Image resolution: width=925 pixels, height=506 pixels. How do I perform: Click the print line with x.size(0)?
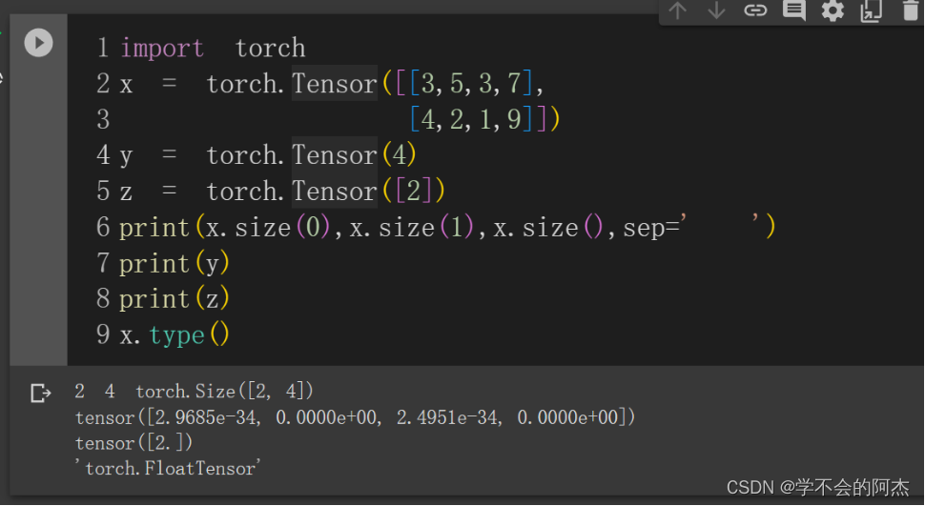tap(447, 227)
